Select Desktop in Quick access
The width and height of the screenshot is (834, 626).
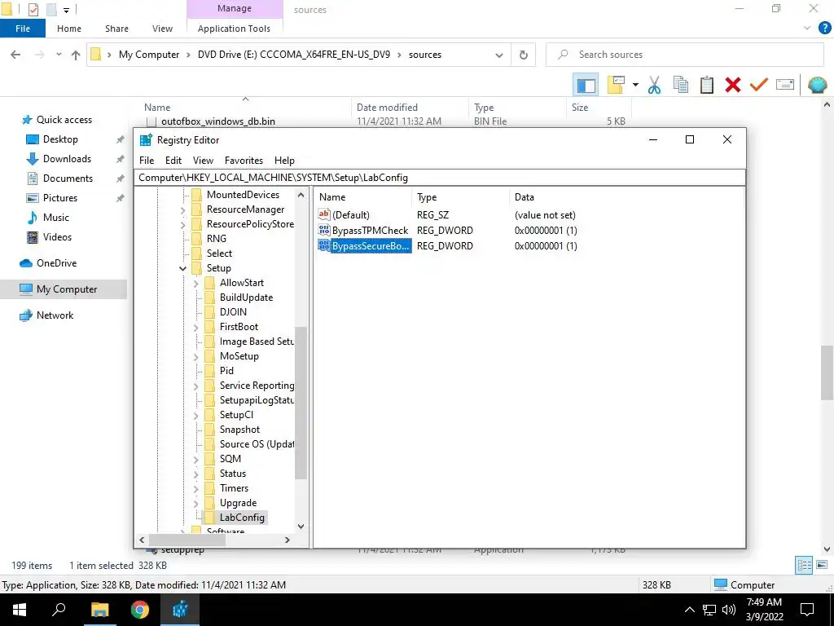click(x=60, y=139)
